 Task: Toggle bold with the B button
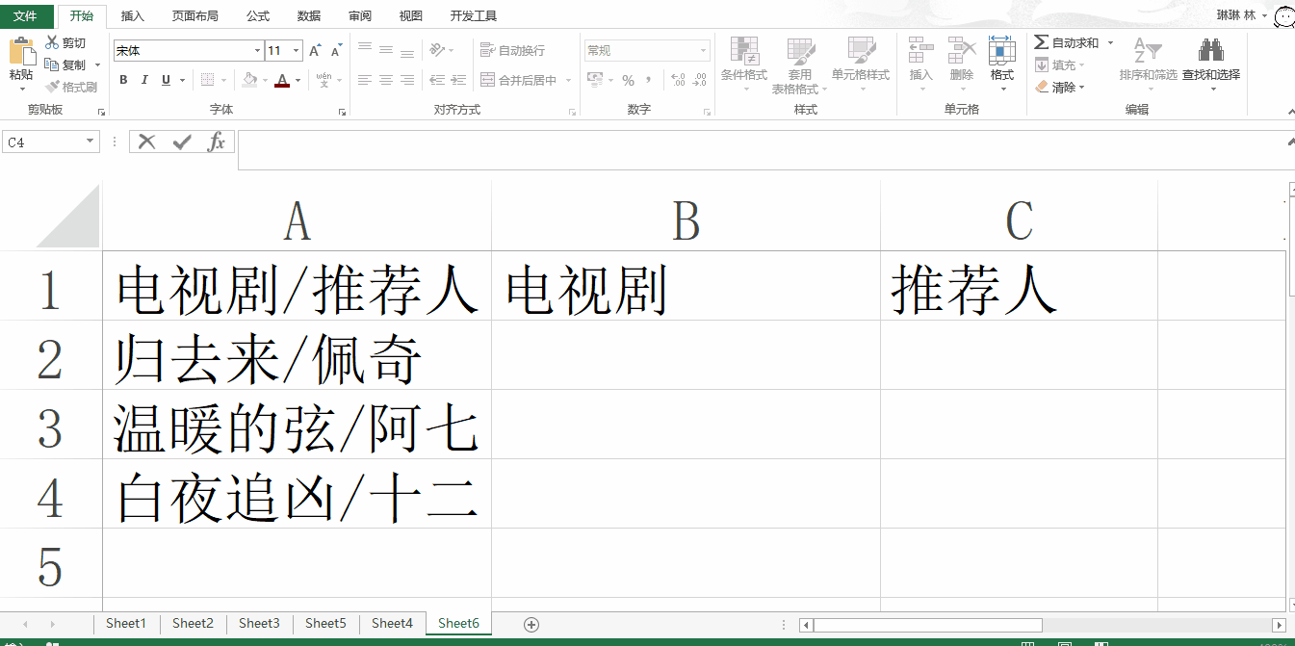[122, 80]
